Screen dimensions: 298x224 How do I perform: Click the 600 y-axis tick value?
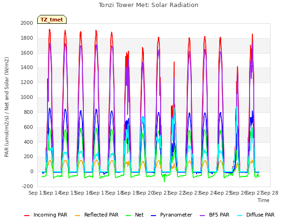[28, 127]
